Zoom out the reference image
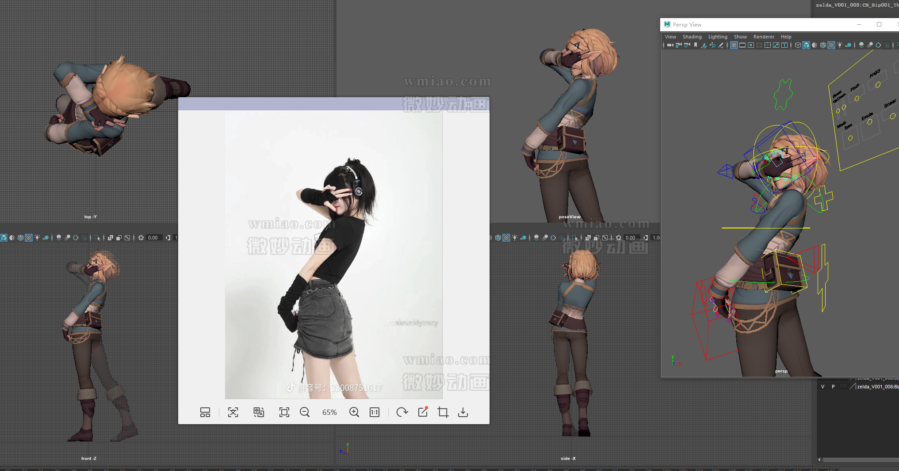The height and width of the screenshot is (471, 899). 305,412
